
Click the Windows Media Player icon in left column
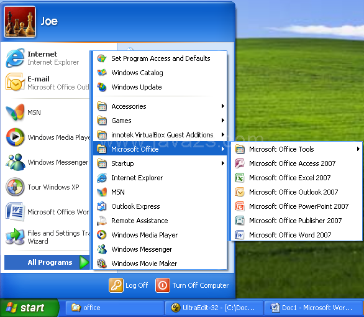tap(15, 137)
